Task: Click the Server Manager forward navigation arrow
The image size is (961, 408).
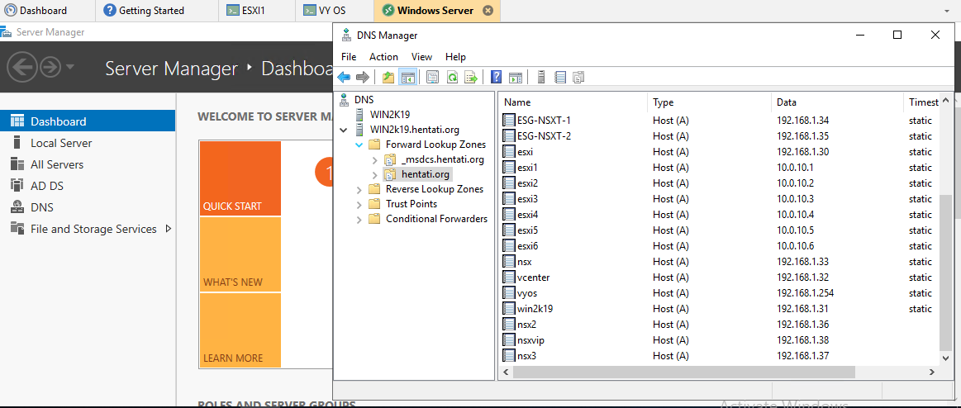Action: 50,68
